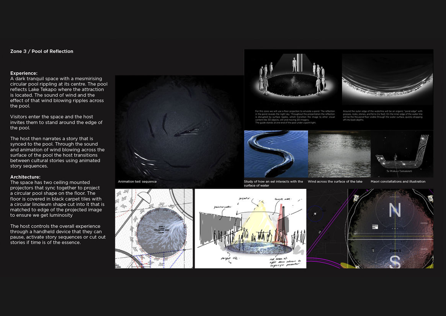Click the Experience heading

point(24,73)
